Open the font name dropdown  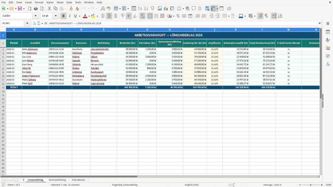click(36, 16)
